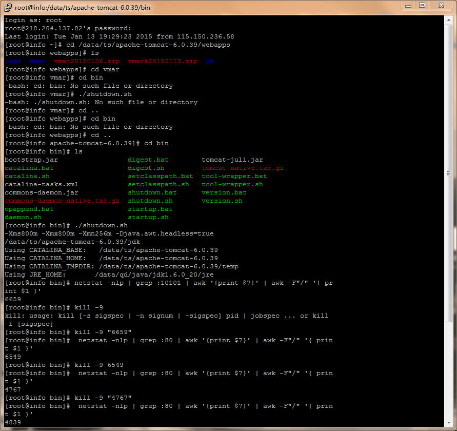Click 'catalina.bat' in the file listing

point(29,168)
